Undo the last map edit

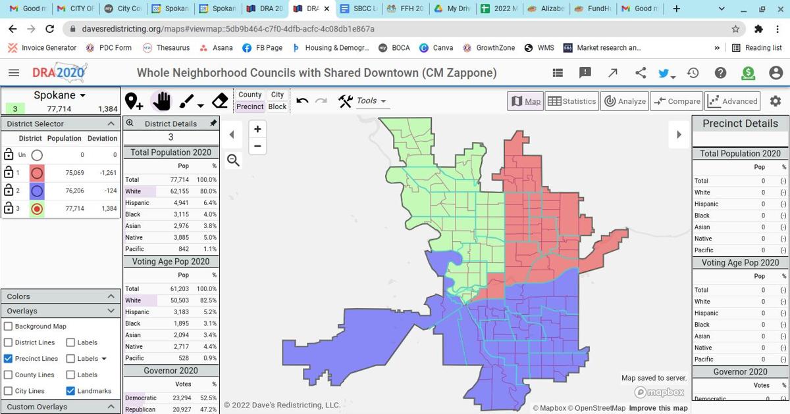click(x=303, y=101)
